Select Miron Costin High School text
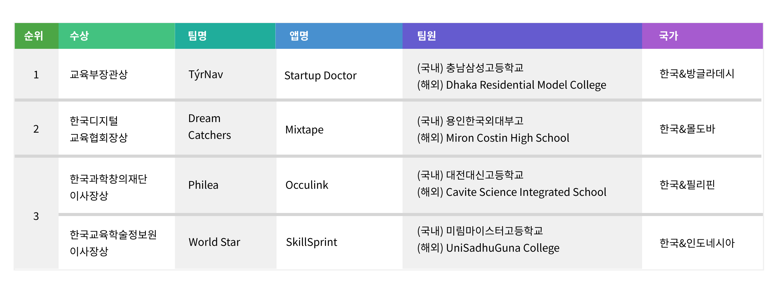Viewport: 784px width, 289px height. tap(507, 138)
